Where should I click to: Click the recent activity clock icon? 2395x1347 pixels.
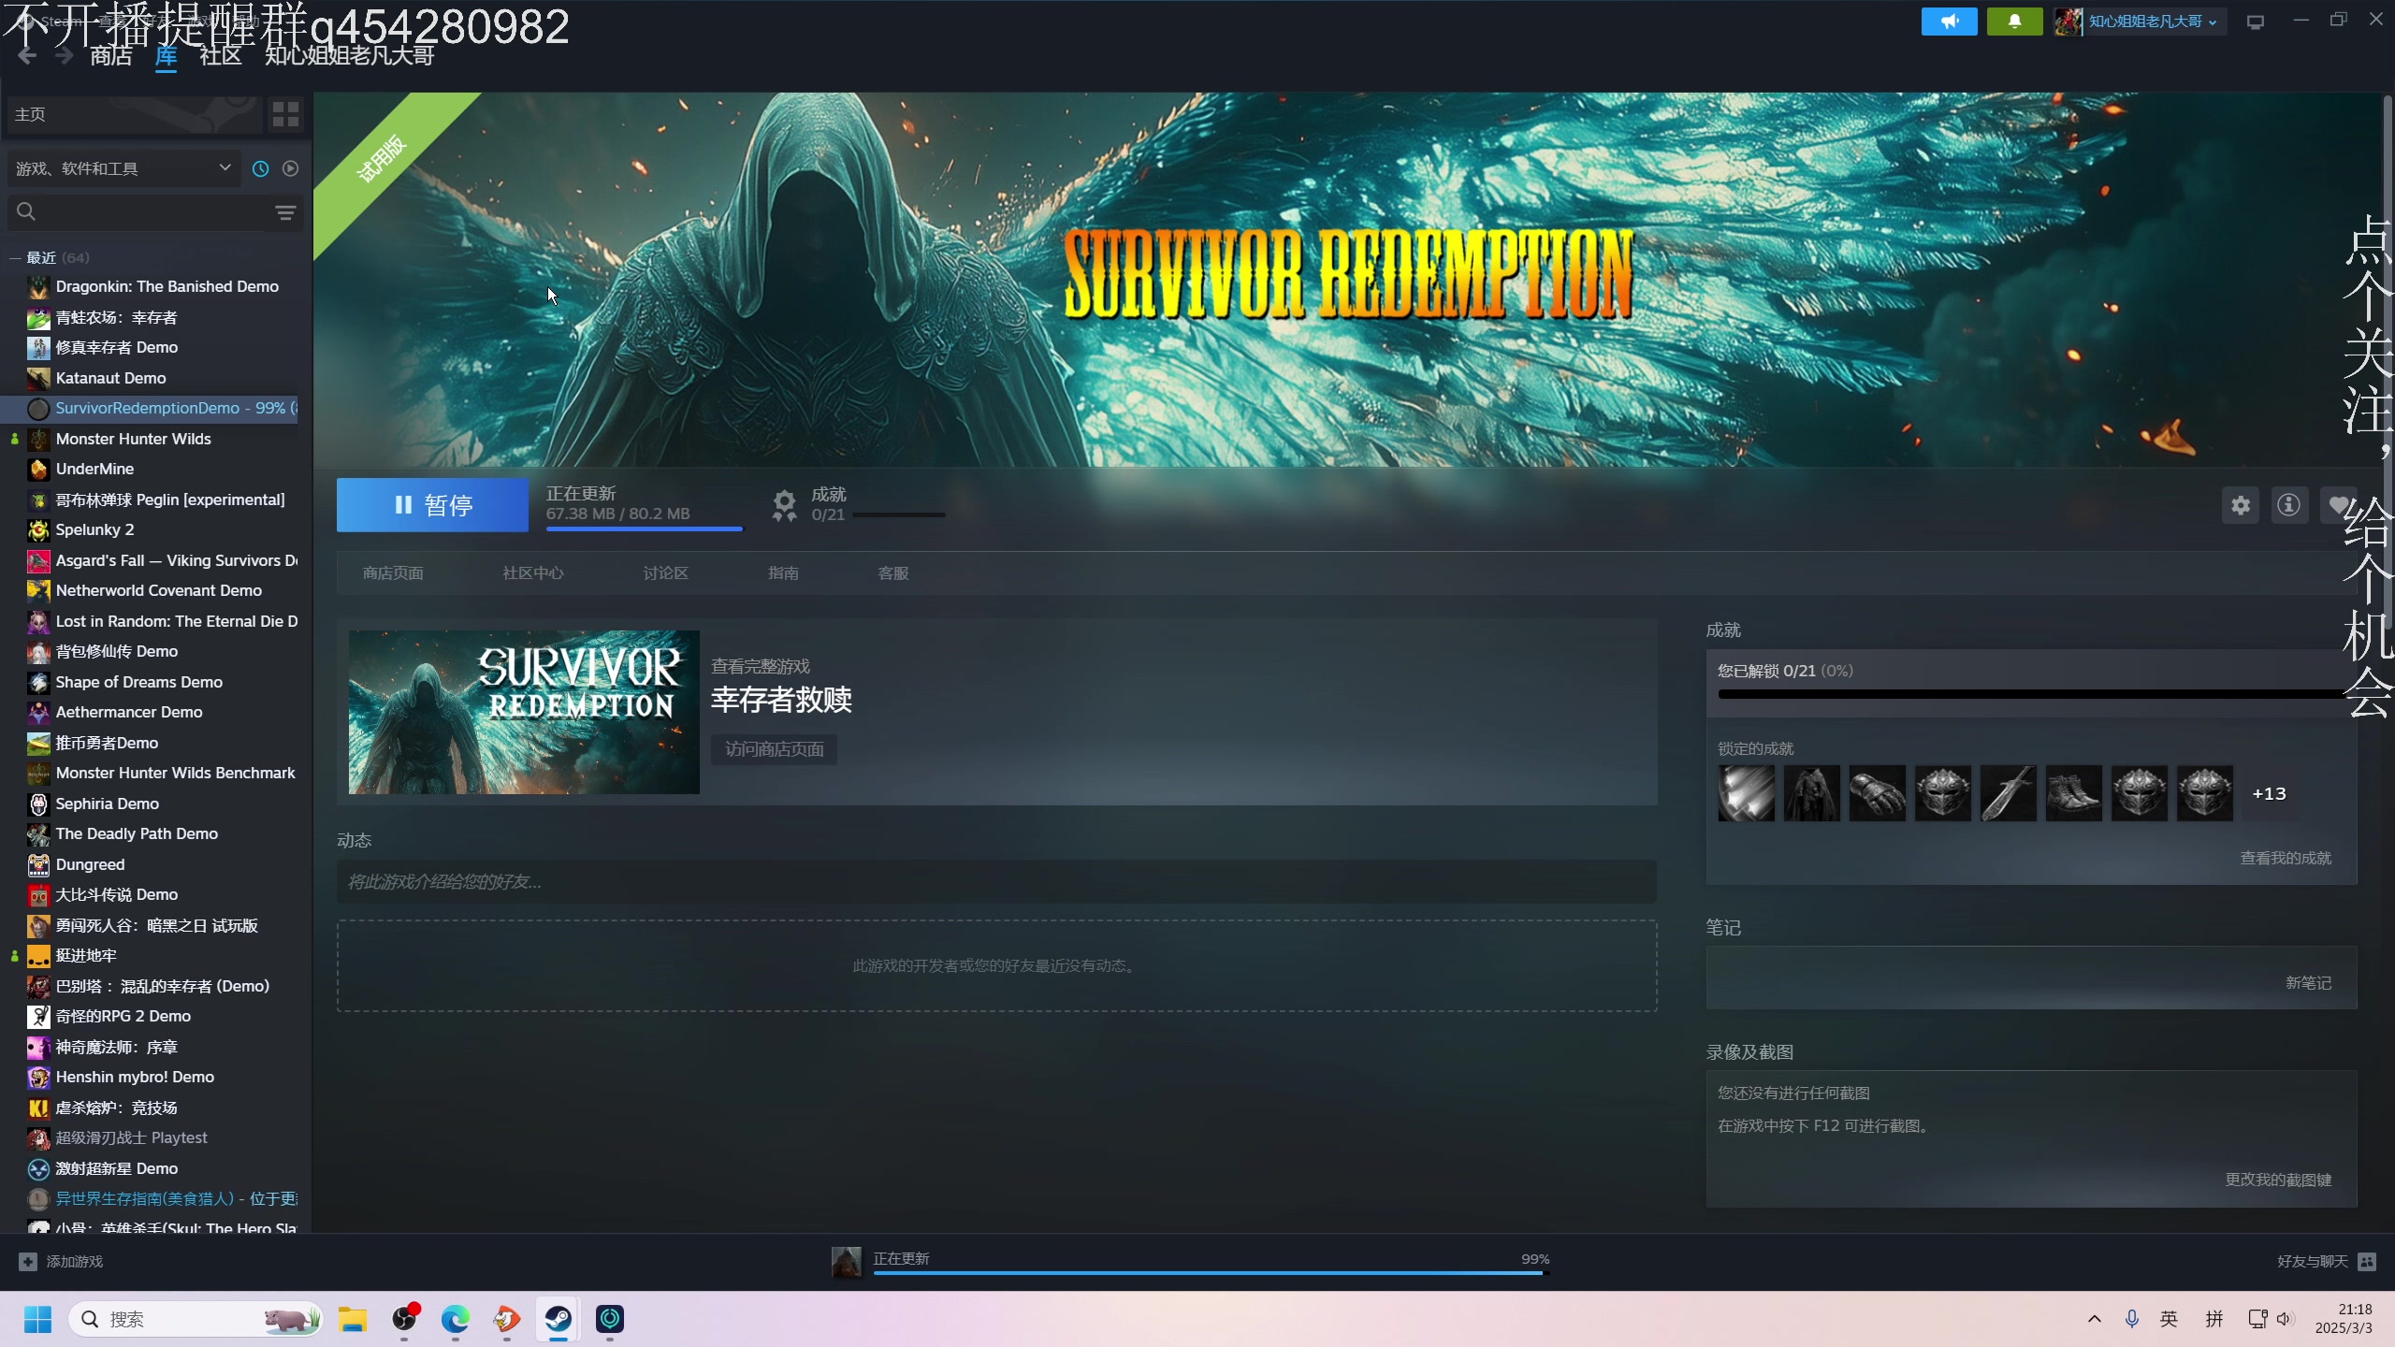(x=260, y=168)
